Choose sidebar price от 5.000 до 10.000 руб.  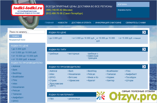coord(25,52)
